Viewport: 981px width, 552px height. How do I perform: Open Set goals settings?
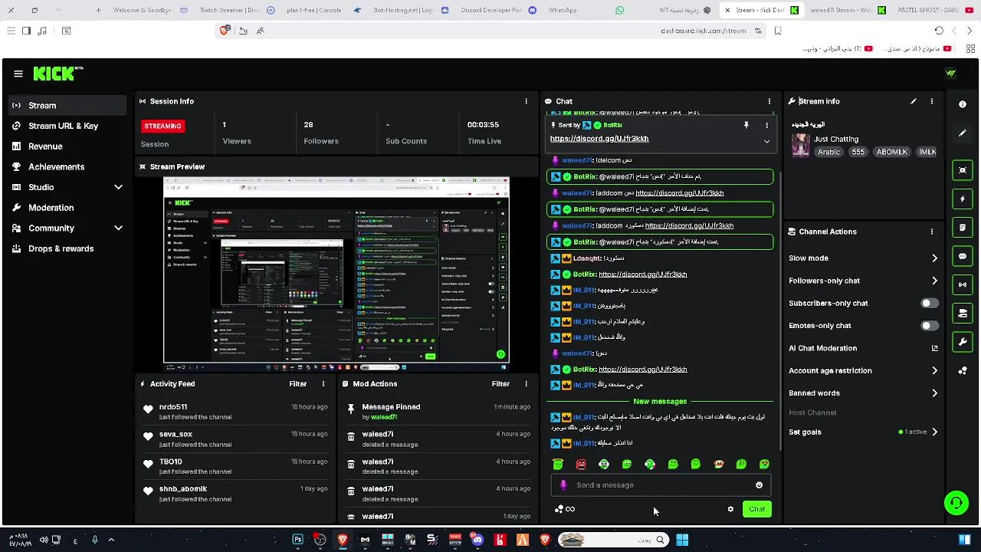(863, 432)
